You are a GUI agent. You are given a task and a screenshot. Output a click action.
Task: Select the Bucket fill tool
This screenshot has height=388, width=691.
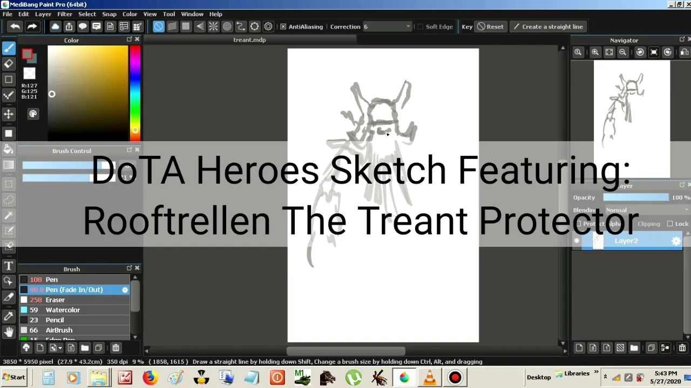(x=9, y=149)
